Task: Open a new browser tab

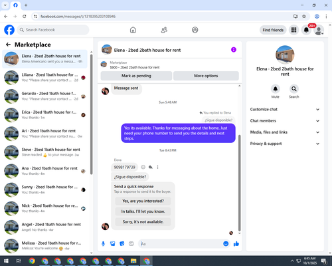Action: (x=26, y=5)
